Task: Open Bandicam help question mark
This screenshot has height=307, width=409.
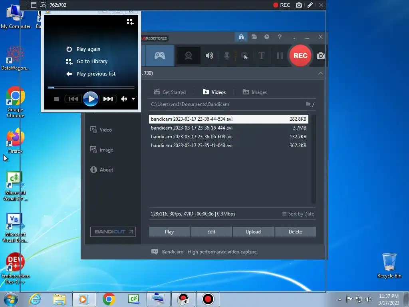Action: pos(280,37)
